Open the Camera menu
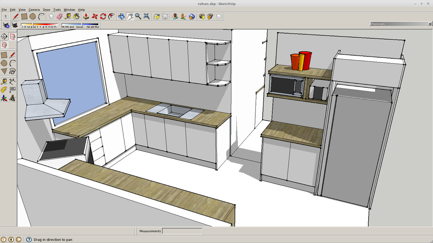Image resolution: width=433 pixels, height=243 pixels. tap(34, 10)
